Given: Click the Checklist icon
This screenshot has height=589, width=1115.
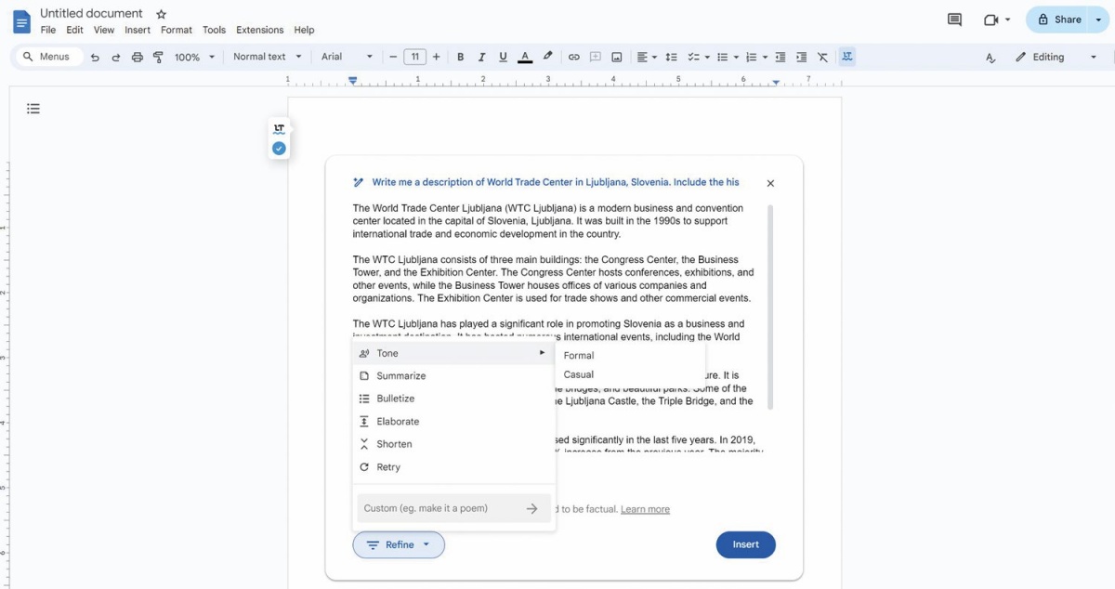Looking at the screenshot, I should coord(693,57).
